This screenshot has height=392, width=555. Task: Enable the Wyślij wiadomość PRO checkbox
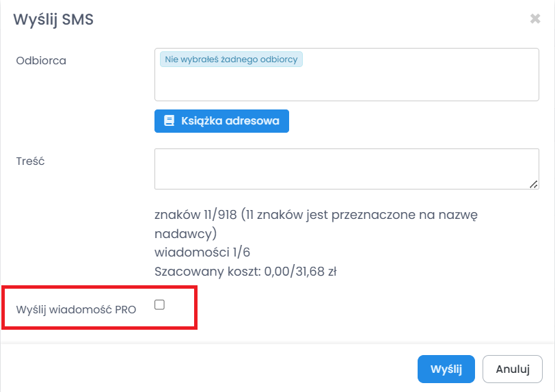pyautogui.click(x=159, y=305)
